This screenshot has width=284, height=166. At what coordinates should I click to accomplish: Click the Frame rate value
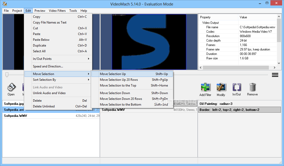coord(255,49)
